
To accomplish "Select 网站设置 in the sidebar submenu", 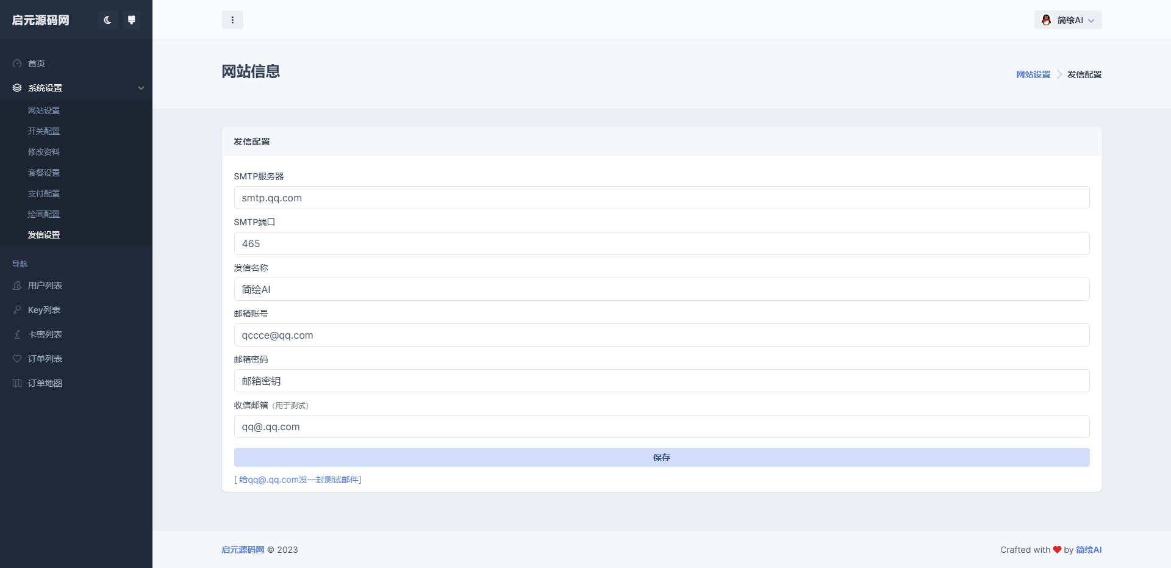I will pos(44,110).
